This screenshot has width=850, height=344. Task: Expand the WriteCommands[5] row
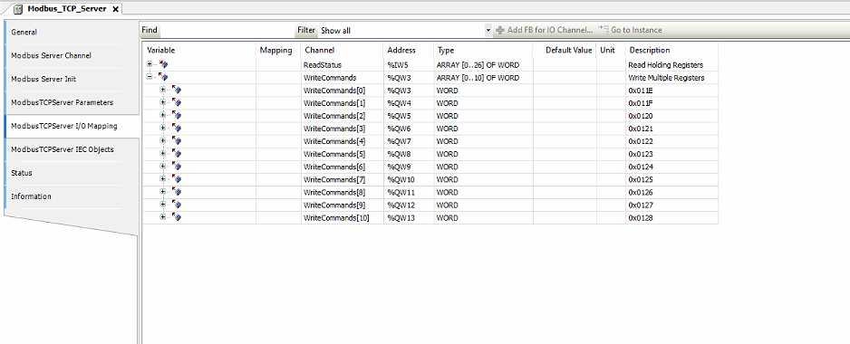162,154
